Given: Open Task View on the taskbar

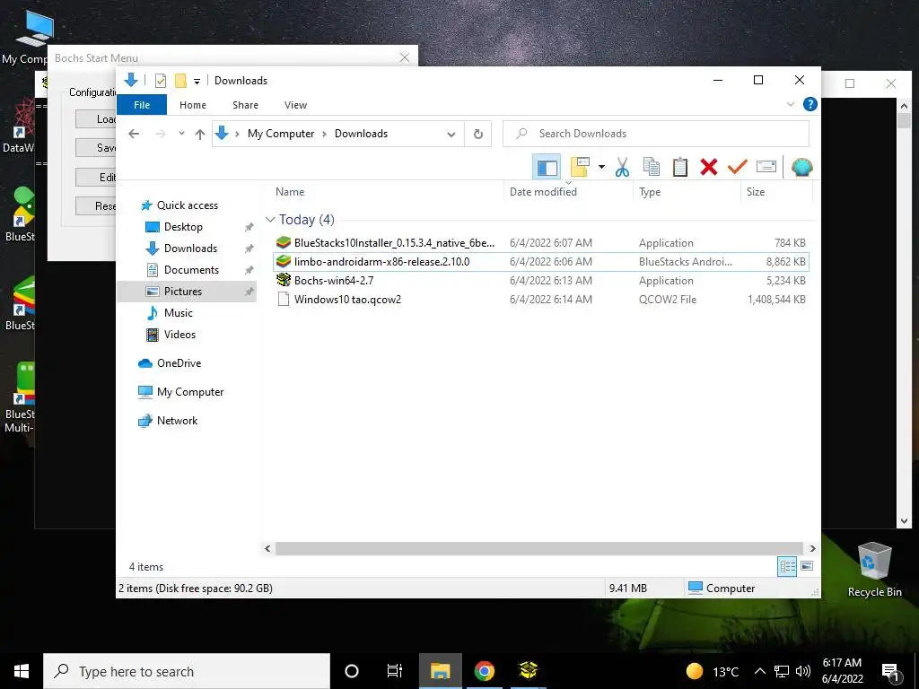Looking at the screenshot, I should 395,671.
